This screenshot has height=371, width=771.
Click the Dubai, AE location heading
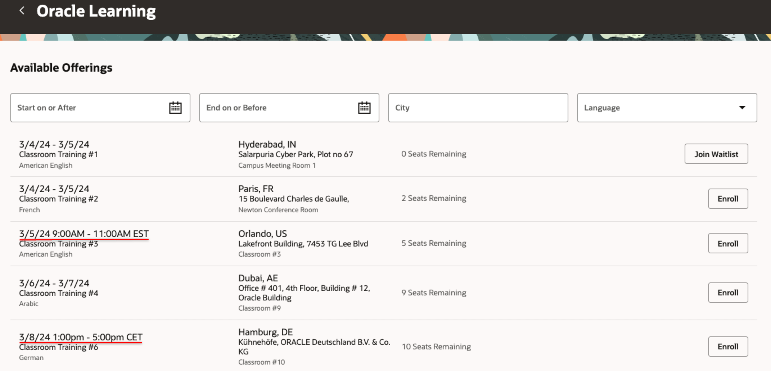pos(258,278)
